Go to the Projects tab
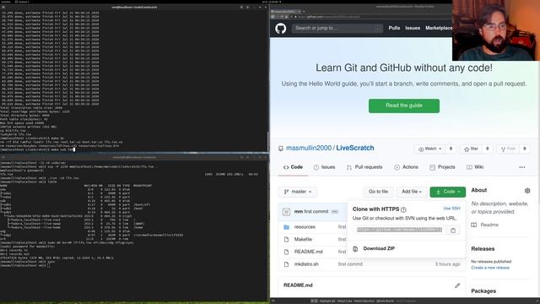This screenshot has height=304, width=540. [442, 167]
